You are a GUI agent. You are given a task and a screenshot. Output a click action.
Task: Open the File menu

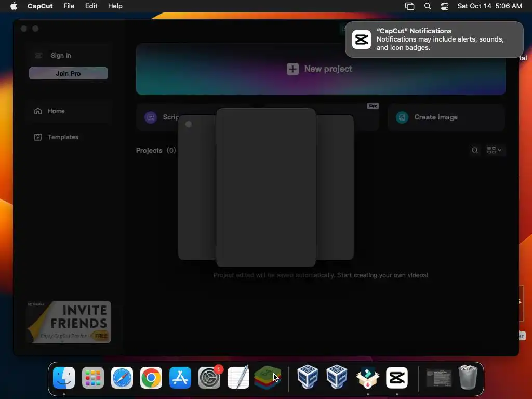pyautogui.click(x=69, y=6)
